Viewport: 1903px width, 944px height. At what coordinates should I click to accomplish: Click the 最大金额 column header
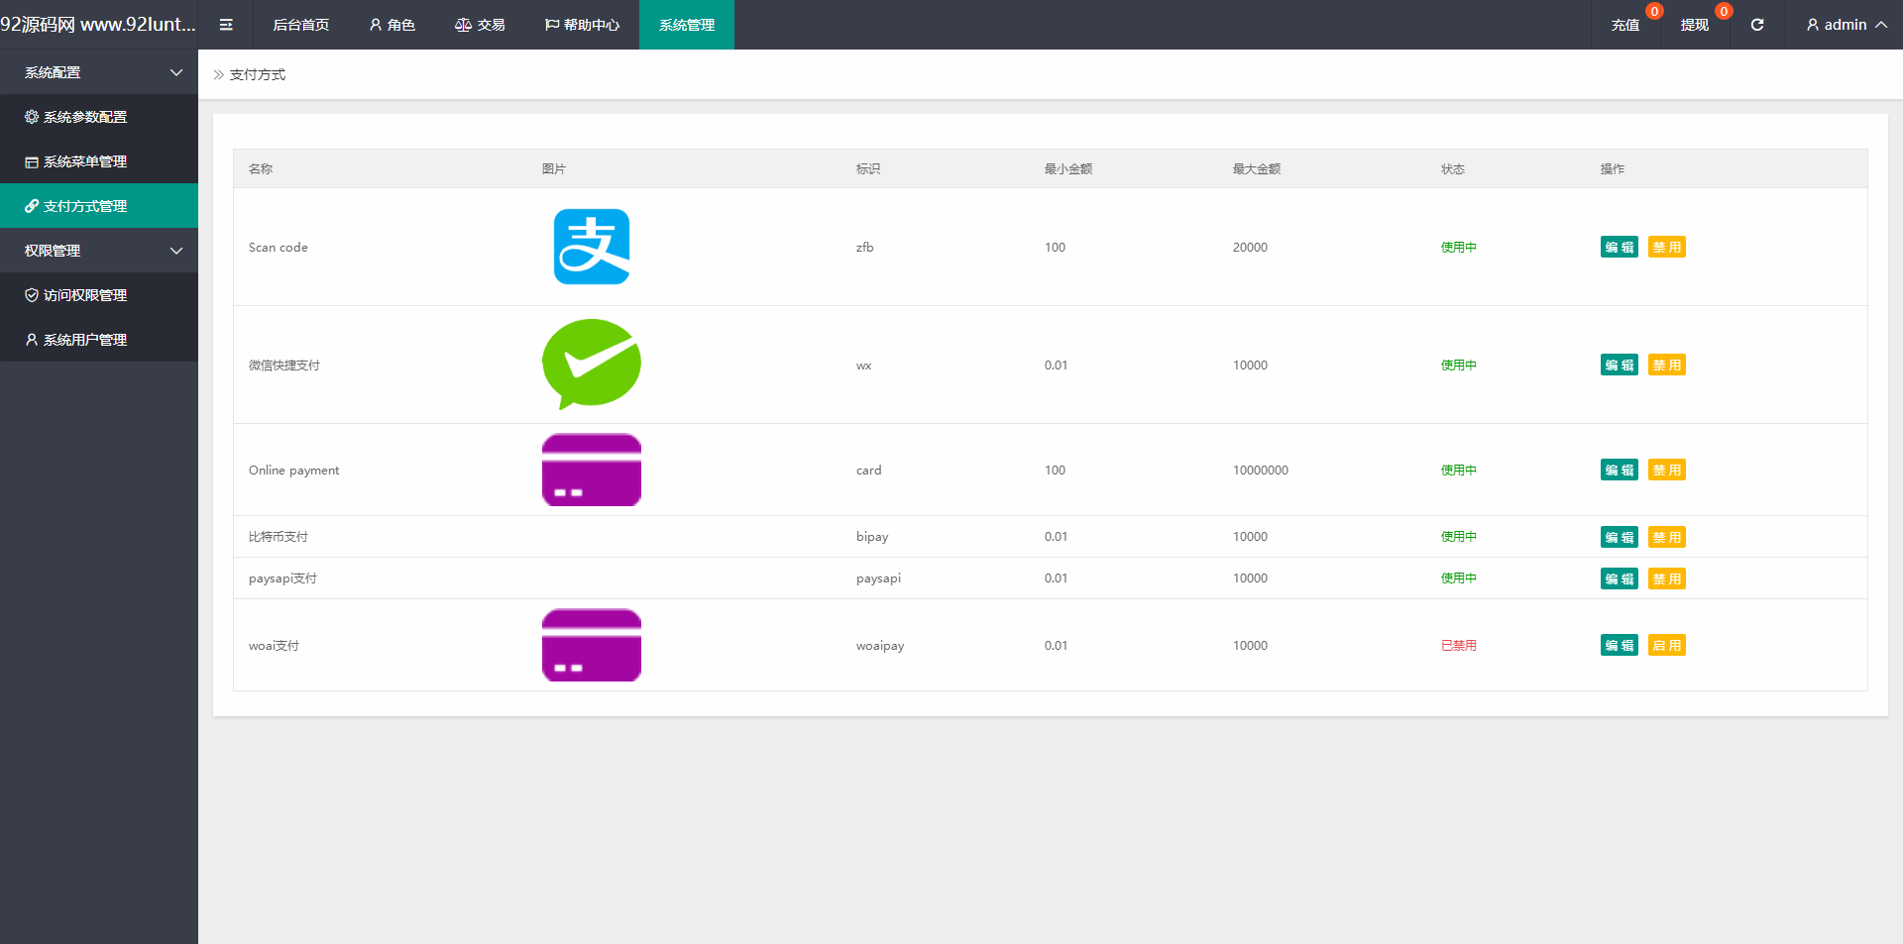(x=1257, y=168)
